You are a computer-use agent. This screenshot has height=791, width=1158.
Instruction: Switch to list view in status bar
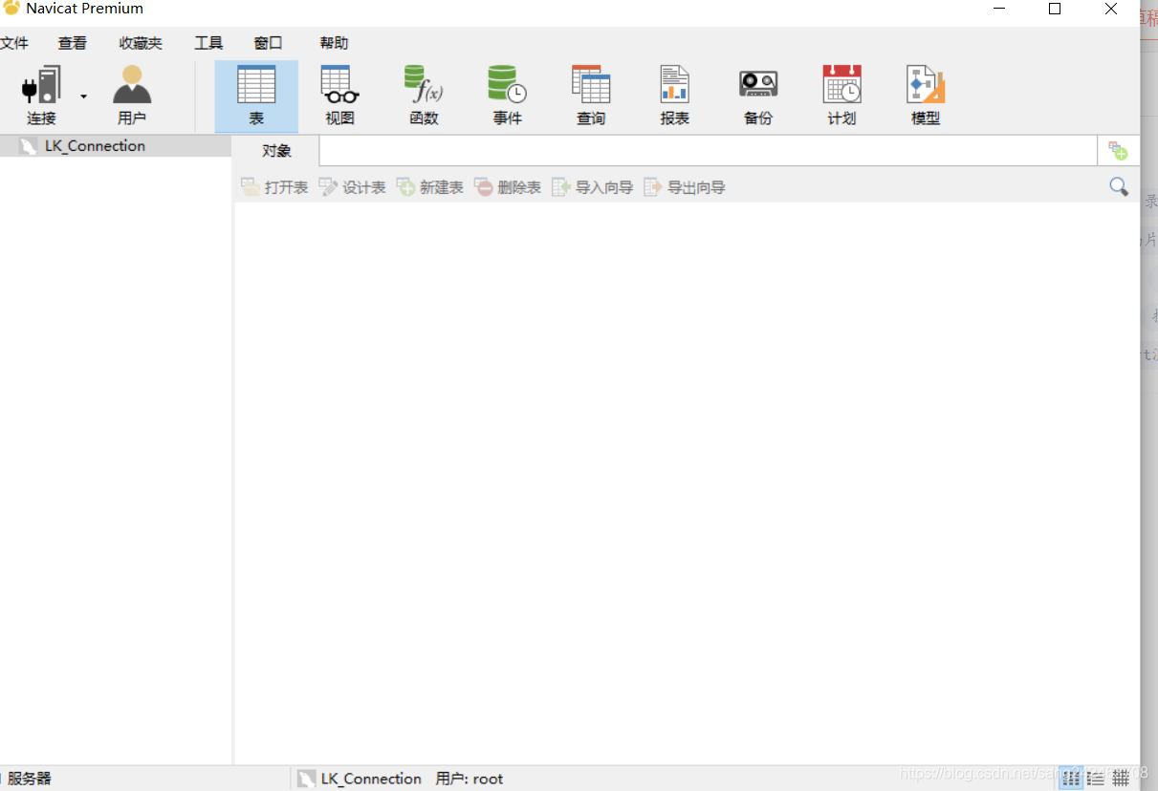1096,779
